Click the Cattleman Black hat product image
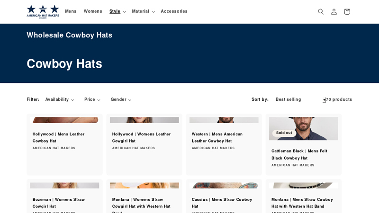Image resolution: width=379 pixels, height=213 pixels. pos(304,128)
